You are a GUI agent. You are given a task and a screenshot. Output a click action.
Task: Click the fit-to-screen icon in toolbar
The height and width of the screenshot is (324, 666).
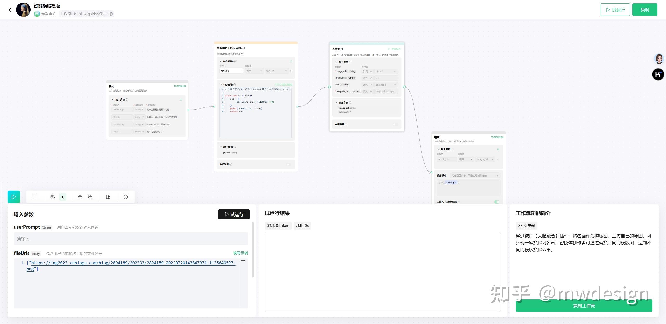pos(35,197)
